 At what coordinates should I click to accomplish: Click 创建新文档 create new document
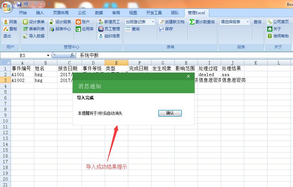[172, 22]
